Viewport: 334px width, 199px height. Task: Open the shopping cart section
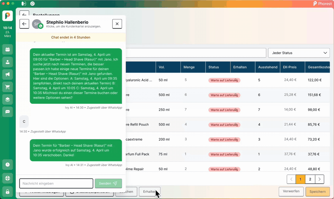(x=8, y=87)
